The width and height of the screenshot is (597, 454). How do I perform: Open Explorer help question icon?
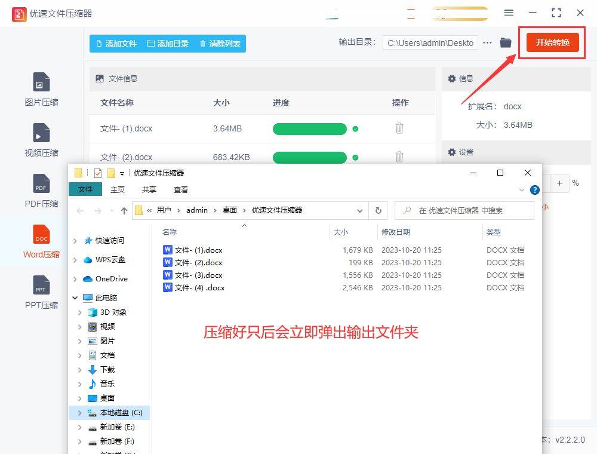click(534, 190)
